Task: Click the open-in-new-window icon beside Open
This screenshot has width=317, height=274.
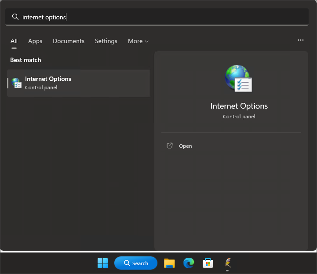Action: [x=170, y=146]
